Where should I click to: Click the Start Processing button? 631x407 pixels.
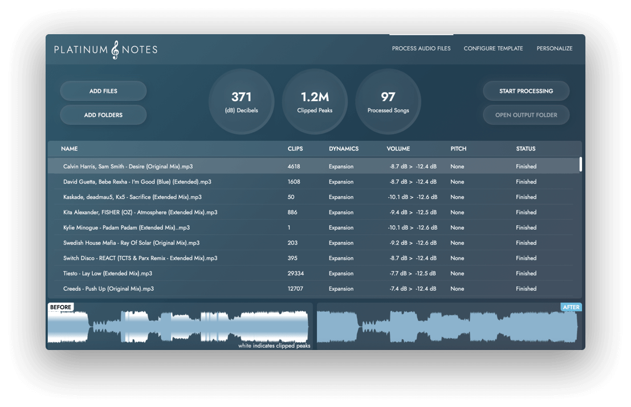click(x=526, y=91)
